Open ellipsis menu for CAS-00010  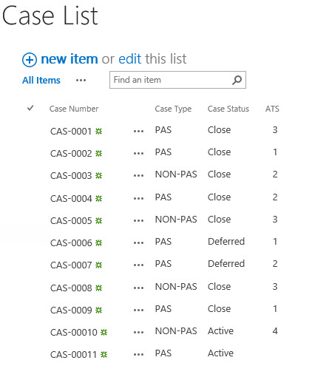tap(138, 332)
